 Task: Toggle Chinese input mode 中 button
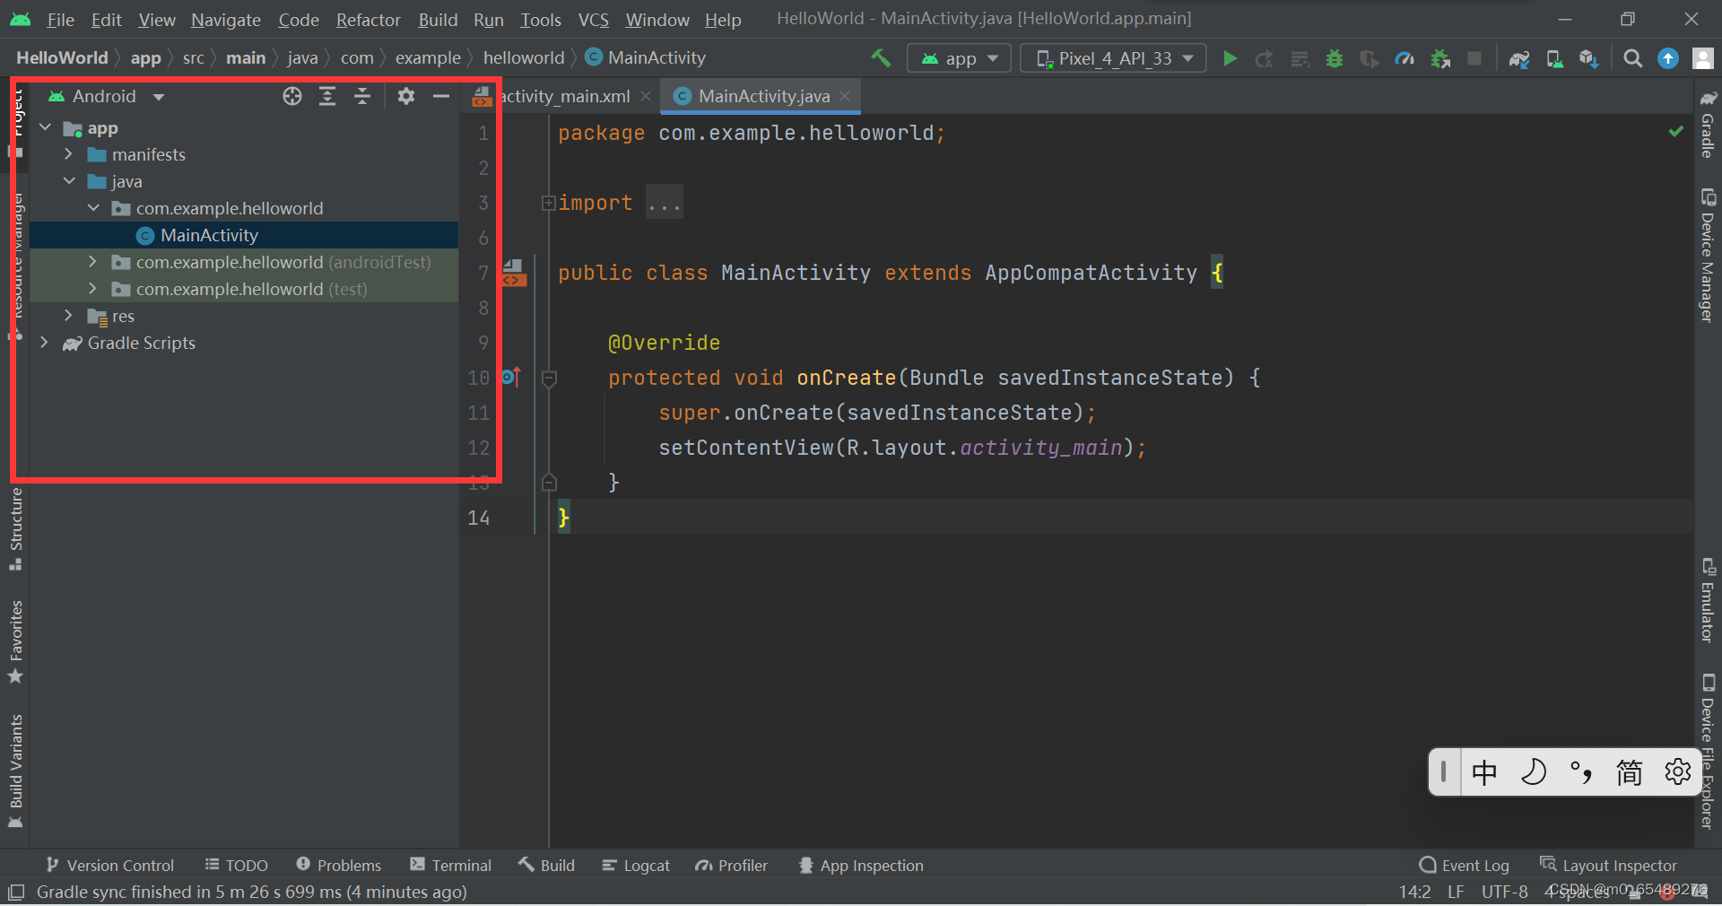[x=1484, y=771]
